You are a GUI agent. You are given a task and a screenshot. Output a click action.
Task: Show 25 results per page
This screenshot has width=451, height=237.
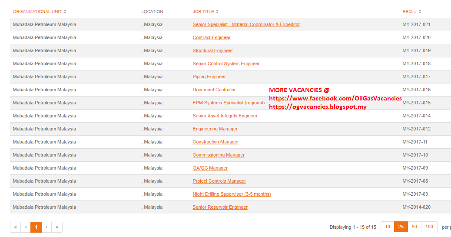(x=401, y=227)
